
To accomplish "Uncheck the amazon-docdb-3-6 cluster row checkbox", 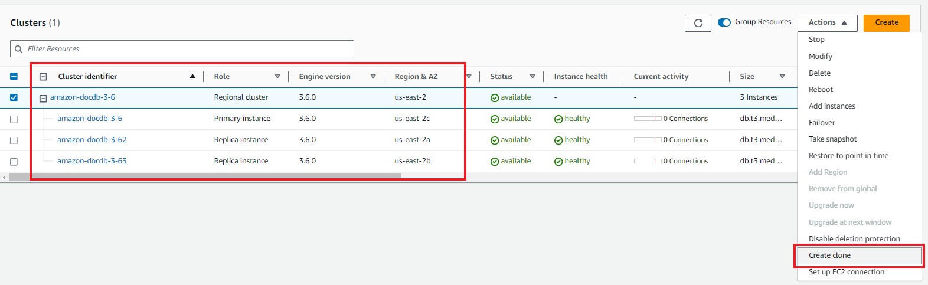I will tap(14, 97).
